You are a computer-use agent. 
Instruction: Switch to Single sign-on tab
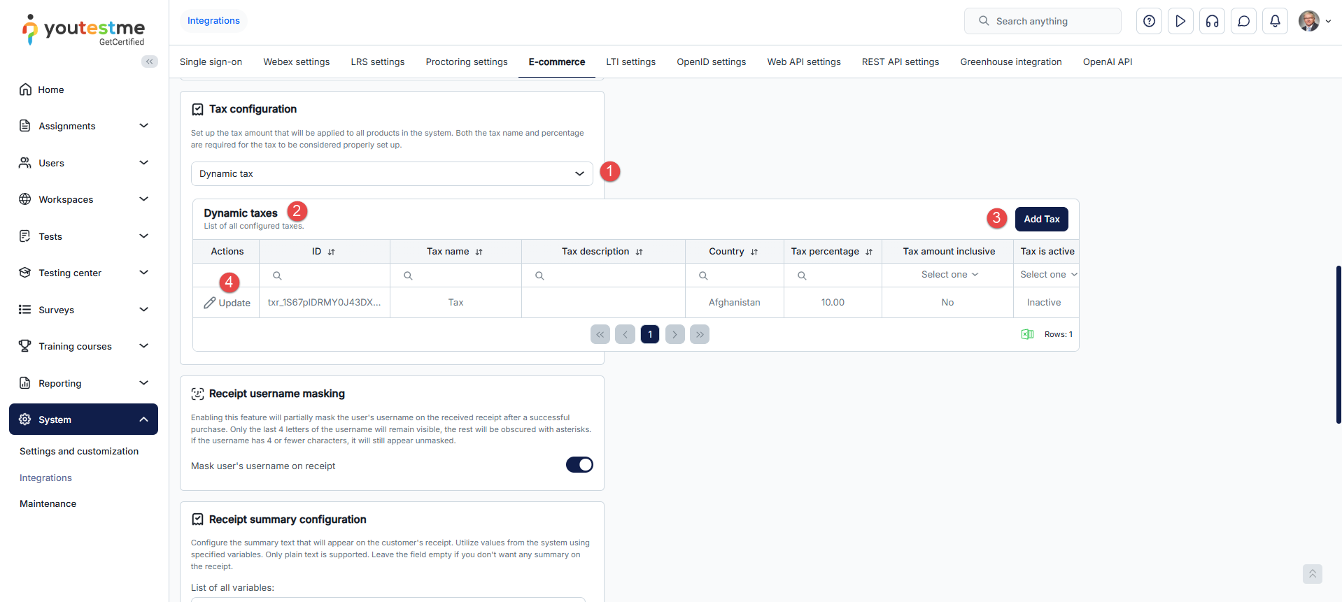click(x=211, y=62)
